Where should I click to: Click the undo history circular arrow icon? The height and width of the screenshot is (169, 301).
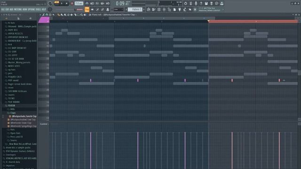[x=185, y=3]
